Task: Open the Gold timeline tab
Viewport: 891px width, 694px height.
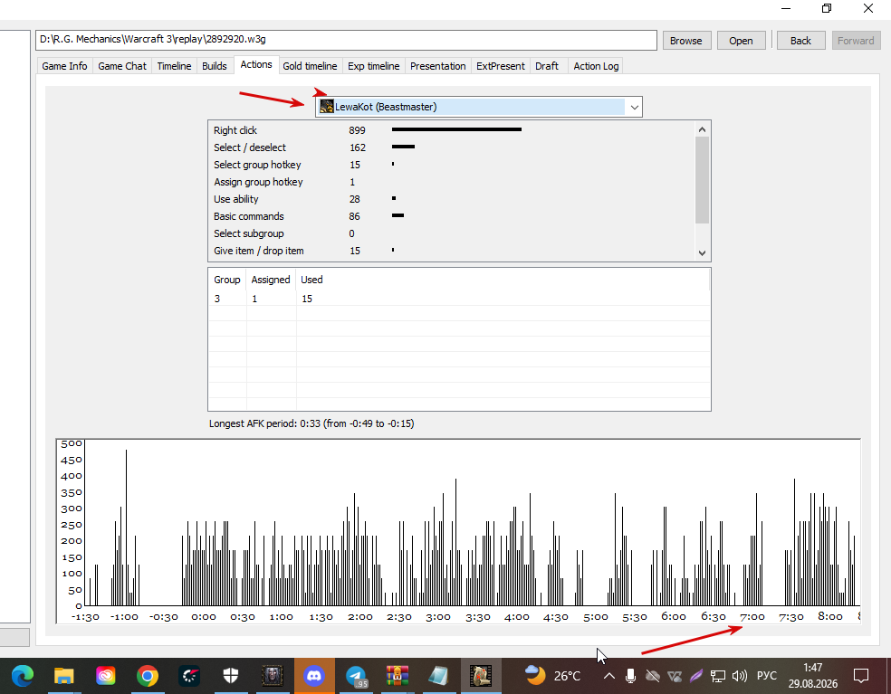Action: click(310, 66)
